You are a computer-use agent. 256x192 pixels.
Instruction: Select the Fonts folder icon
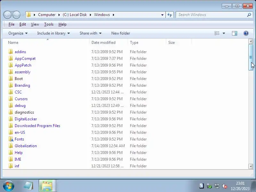click(x=11, y=139)
